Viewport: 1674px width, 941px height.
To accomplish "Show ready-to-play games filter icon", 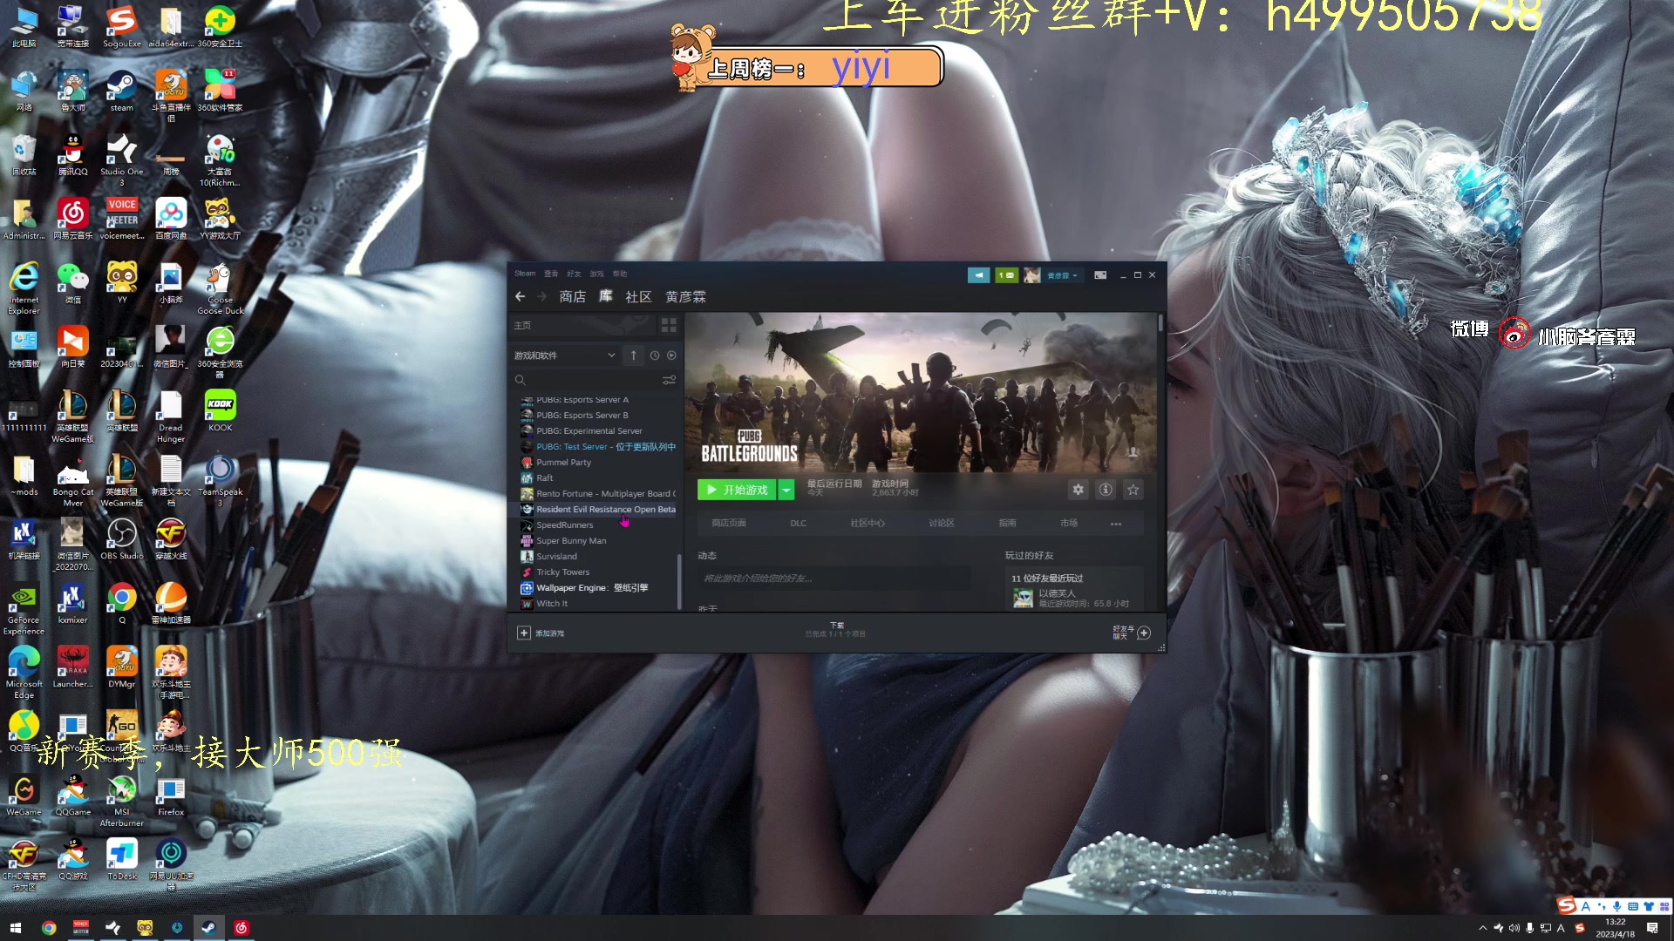I will pyautogui.click(x=671, y=355).
